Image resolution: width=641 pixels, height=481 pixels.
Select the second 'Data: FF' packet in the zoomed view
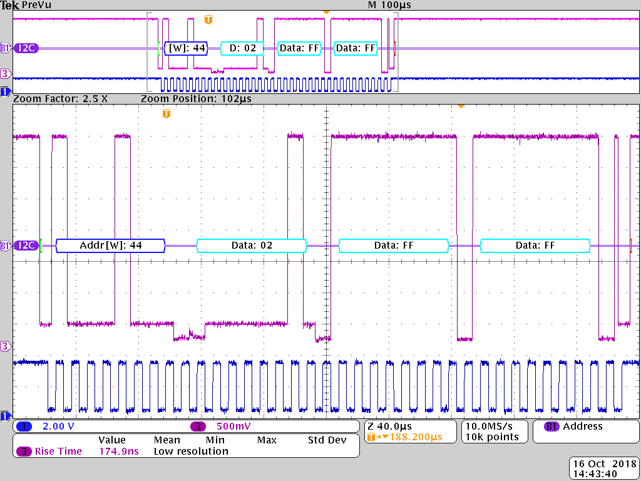[x=535, y=246]
